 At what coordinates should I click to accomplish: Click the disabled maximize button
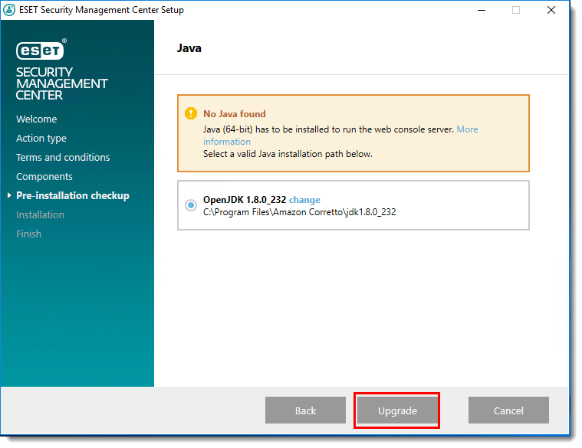coord(515,10)
